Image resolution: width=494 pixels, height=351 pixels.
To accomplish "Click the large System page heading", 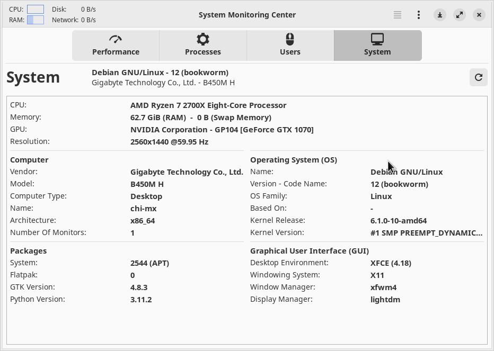I will pos(33,77).
